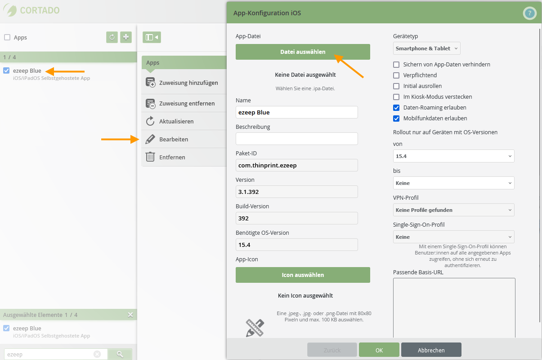
Task: Open the help question mark icon
Action: tap(530, 13)
